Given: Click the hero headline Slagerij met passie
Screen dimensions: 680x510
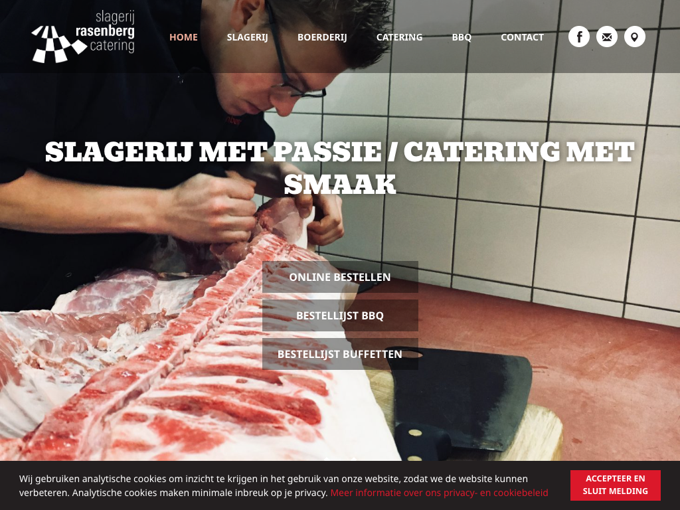Looking at the screenshot, I should 213,151.
